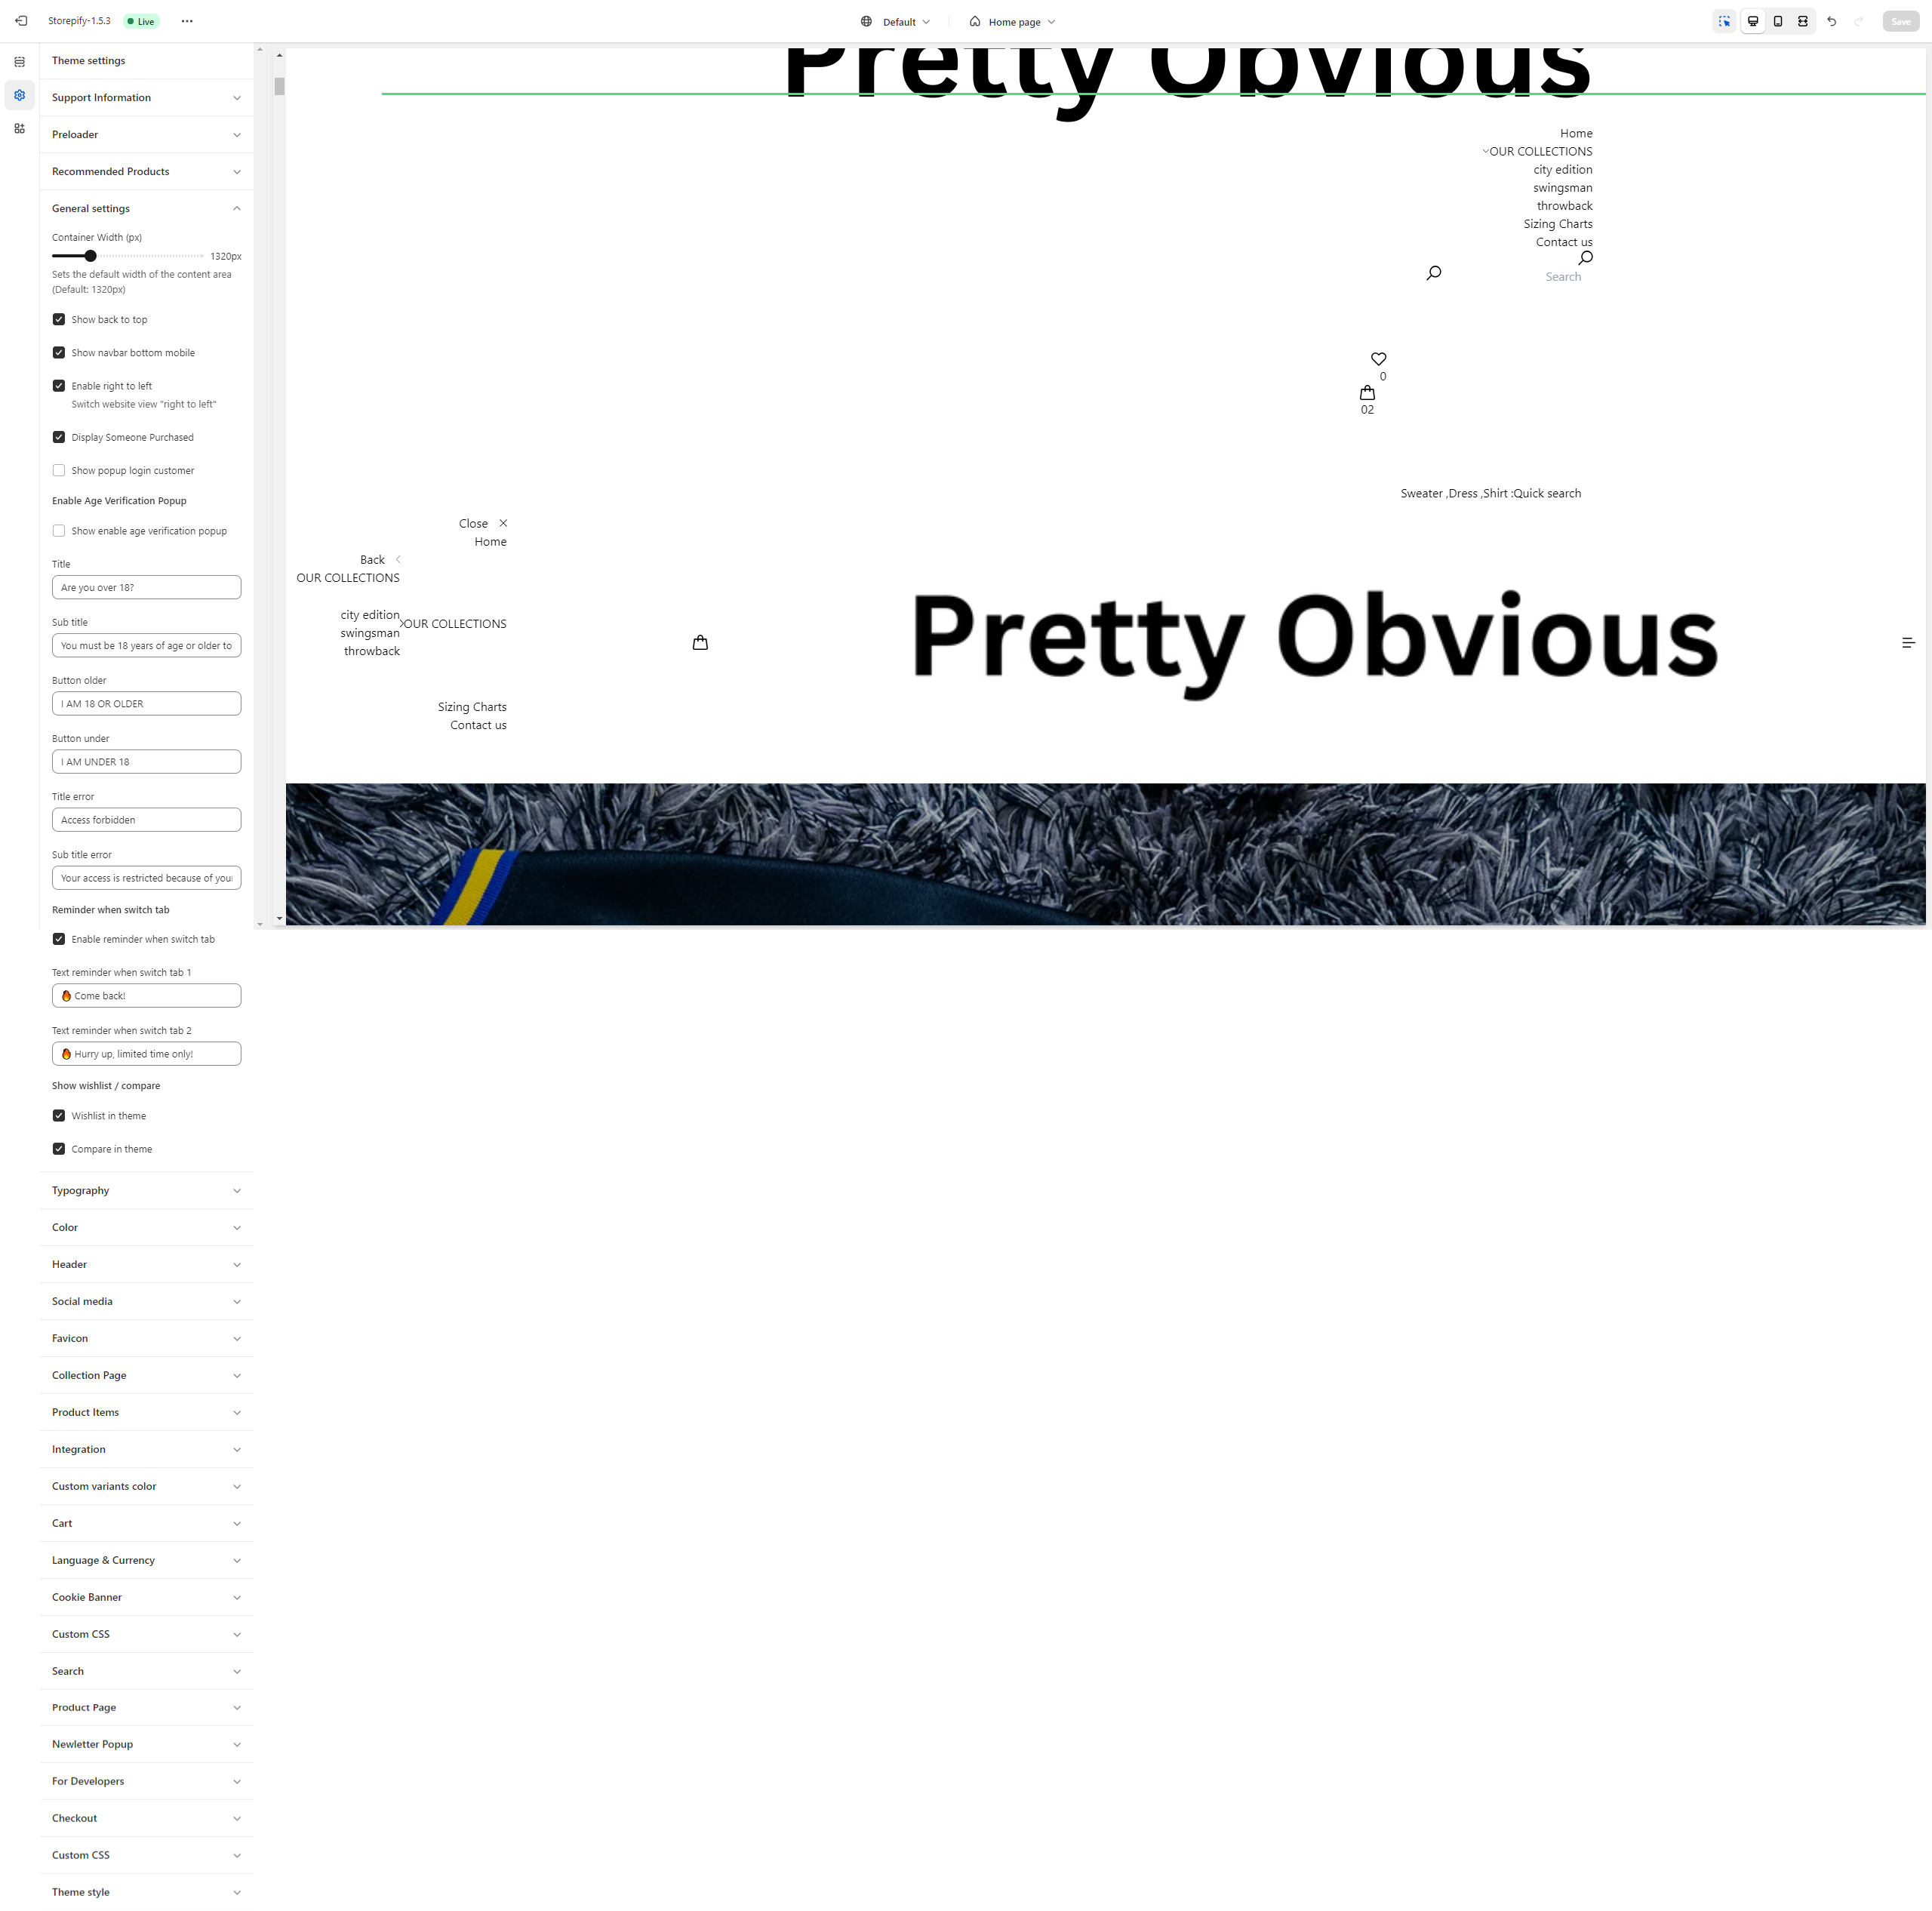The image size is (1932, 1911).
Task: Click the settings gear icon top-left
Action: click(x=20, y=97)
